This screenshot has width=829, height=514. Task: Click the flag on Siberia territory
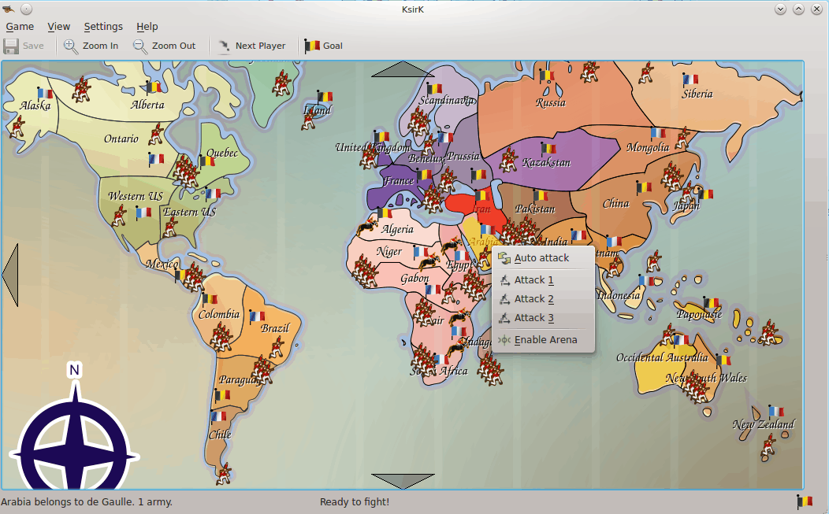(690, 80)
